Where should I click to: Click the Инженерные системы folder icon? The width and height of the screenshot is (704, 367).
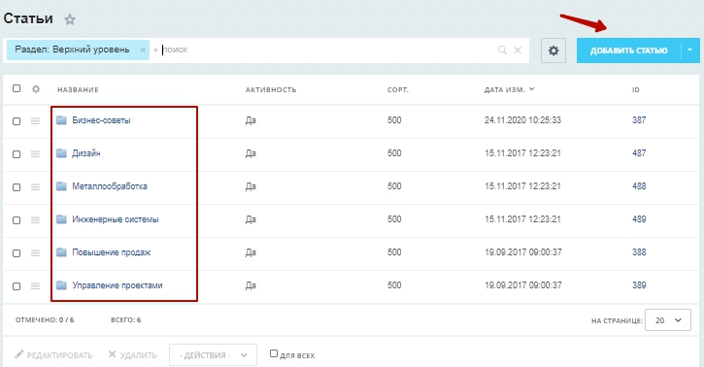click(x=61, y=219)
